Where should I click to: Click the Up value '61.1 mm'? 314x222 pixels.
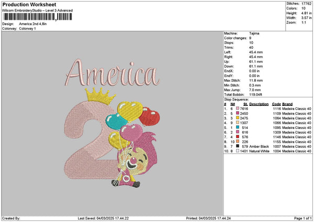(x=256, y=62)
